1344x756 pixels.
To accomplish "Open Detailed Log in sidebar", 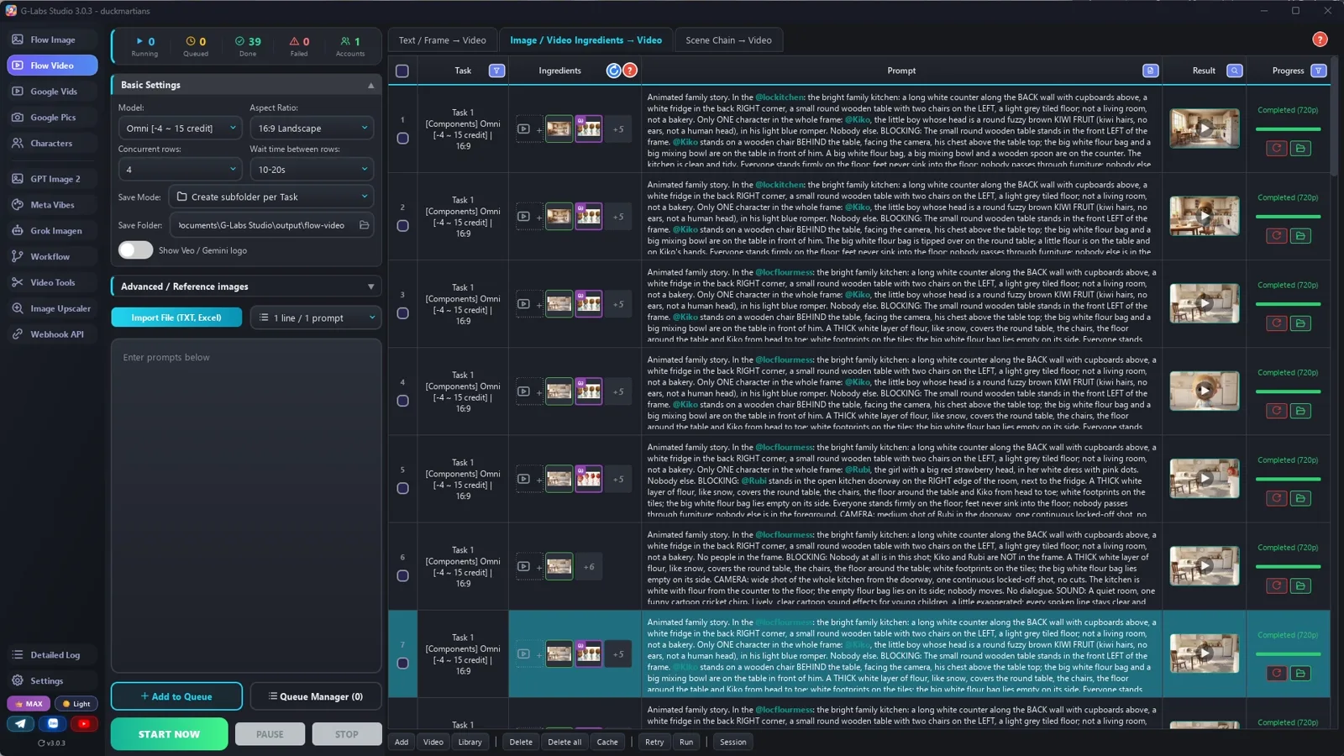I will coord(52,655).
